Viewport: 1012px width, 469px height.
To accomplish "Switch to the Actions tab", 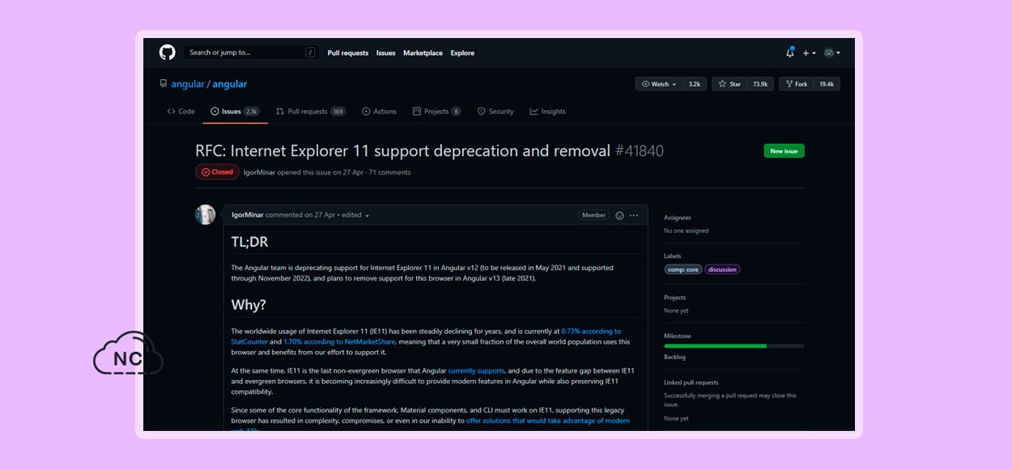I will (x=380, y=112).
